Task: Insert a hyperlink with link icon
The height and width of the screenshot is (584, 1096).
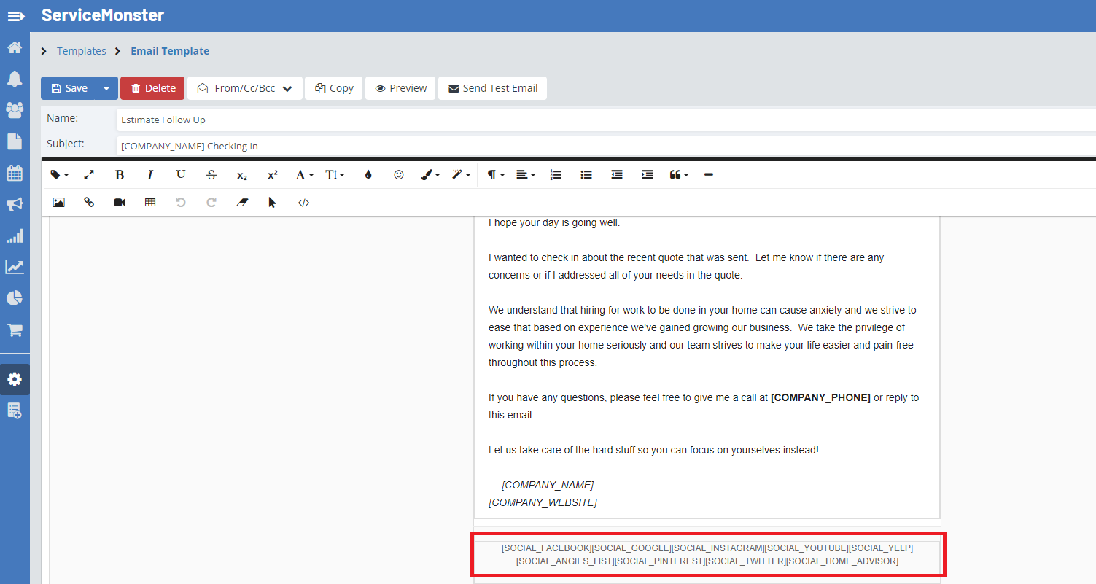Action: (89, 203)
